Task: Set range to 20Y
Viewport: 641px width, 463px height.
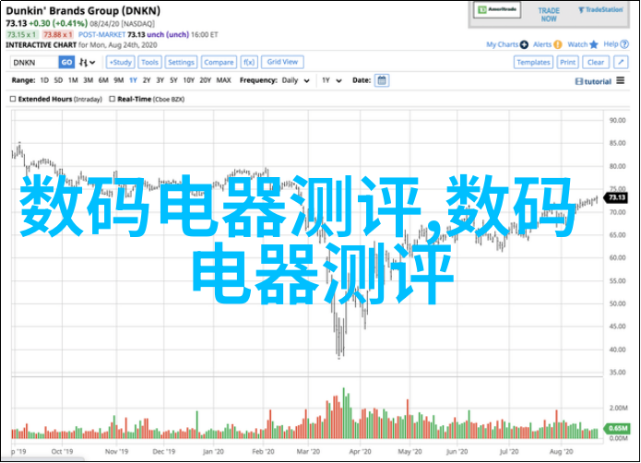Action: (206, 80)
